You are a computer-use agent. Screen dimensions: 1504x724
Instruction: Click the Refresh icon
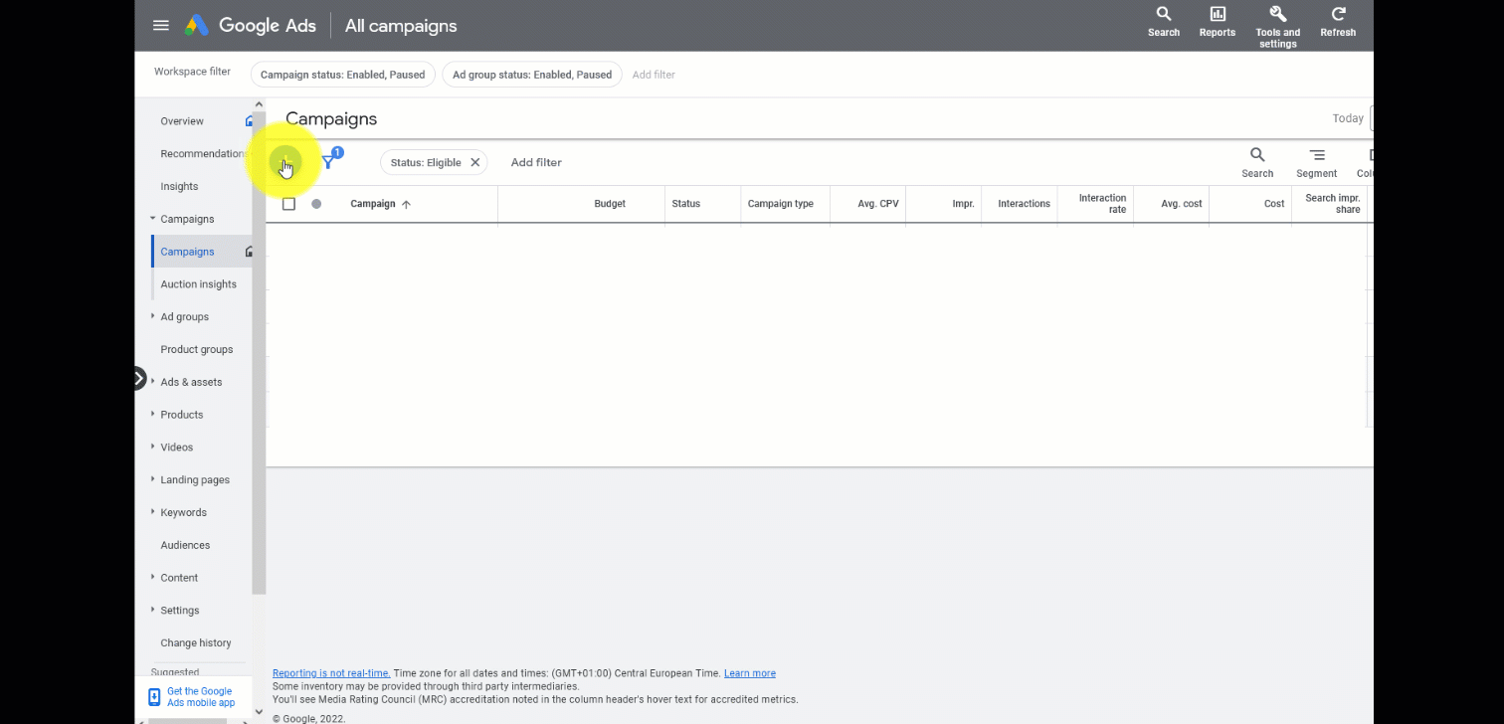1338,15
